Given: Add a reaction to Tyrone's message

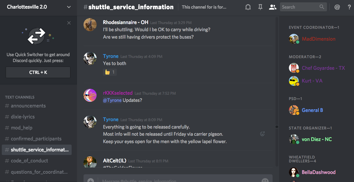Looking at the screenshot, I should point(262,134).
